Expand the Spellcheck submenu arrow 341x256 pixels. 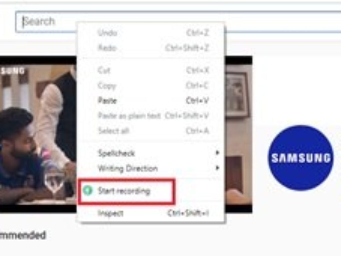(x=217, y=153)
